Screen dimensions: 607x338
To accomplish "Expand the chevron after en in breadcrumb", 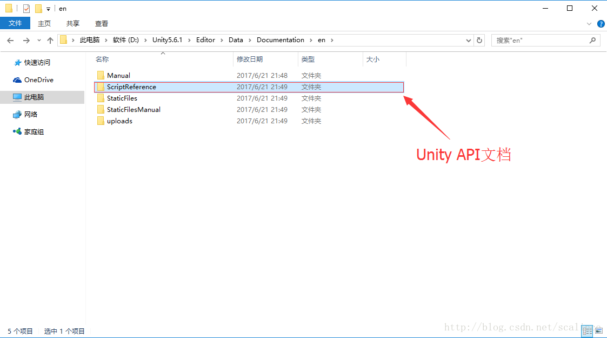I will coord(332,40).
